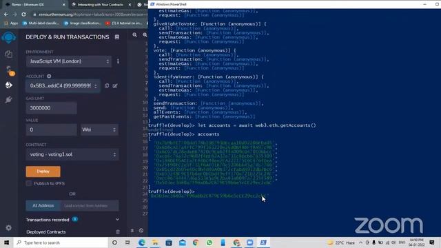441x248 pixels.
Task: Open the notification center icon
Action: [432, 242]
